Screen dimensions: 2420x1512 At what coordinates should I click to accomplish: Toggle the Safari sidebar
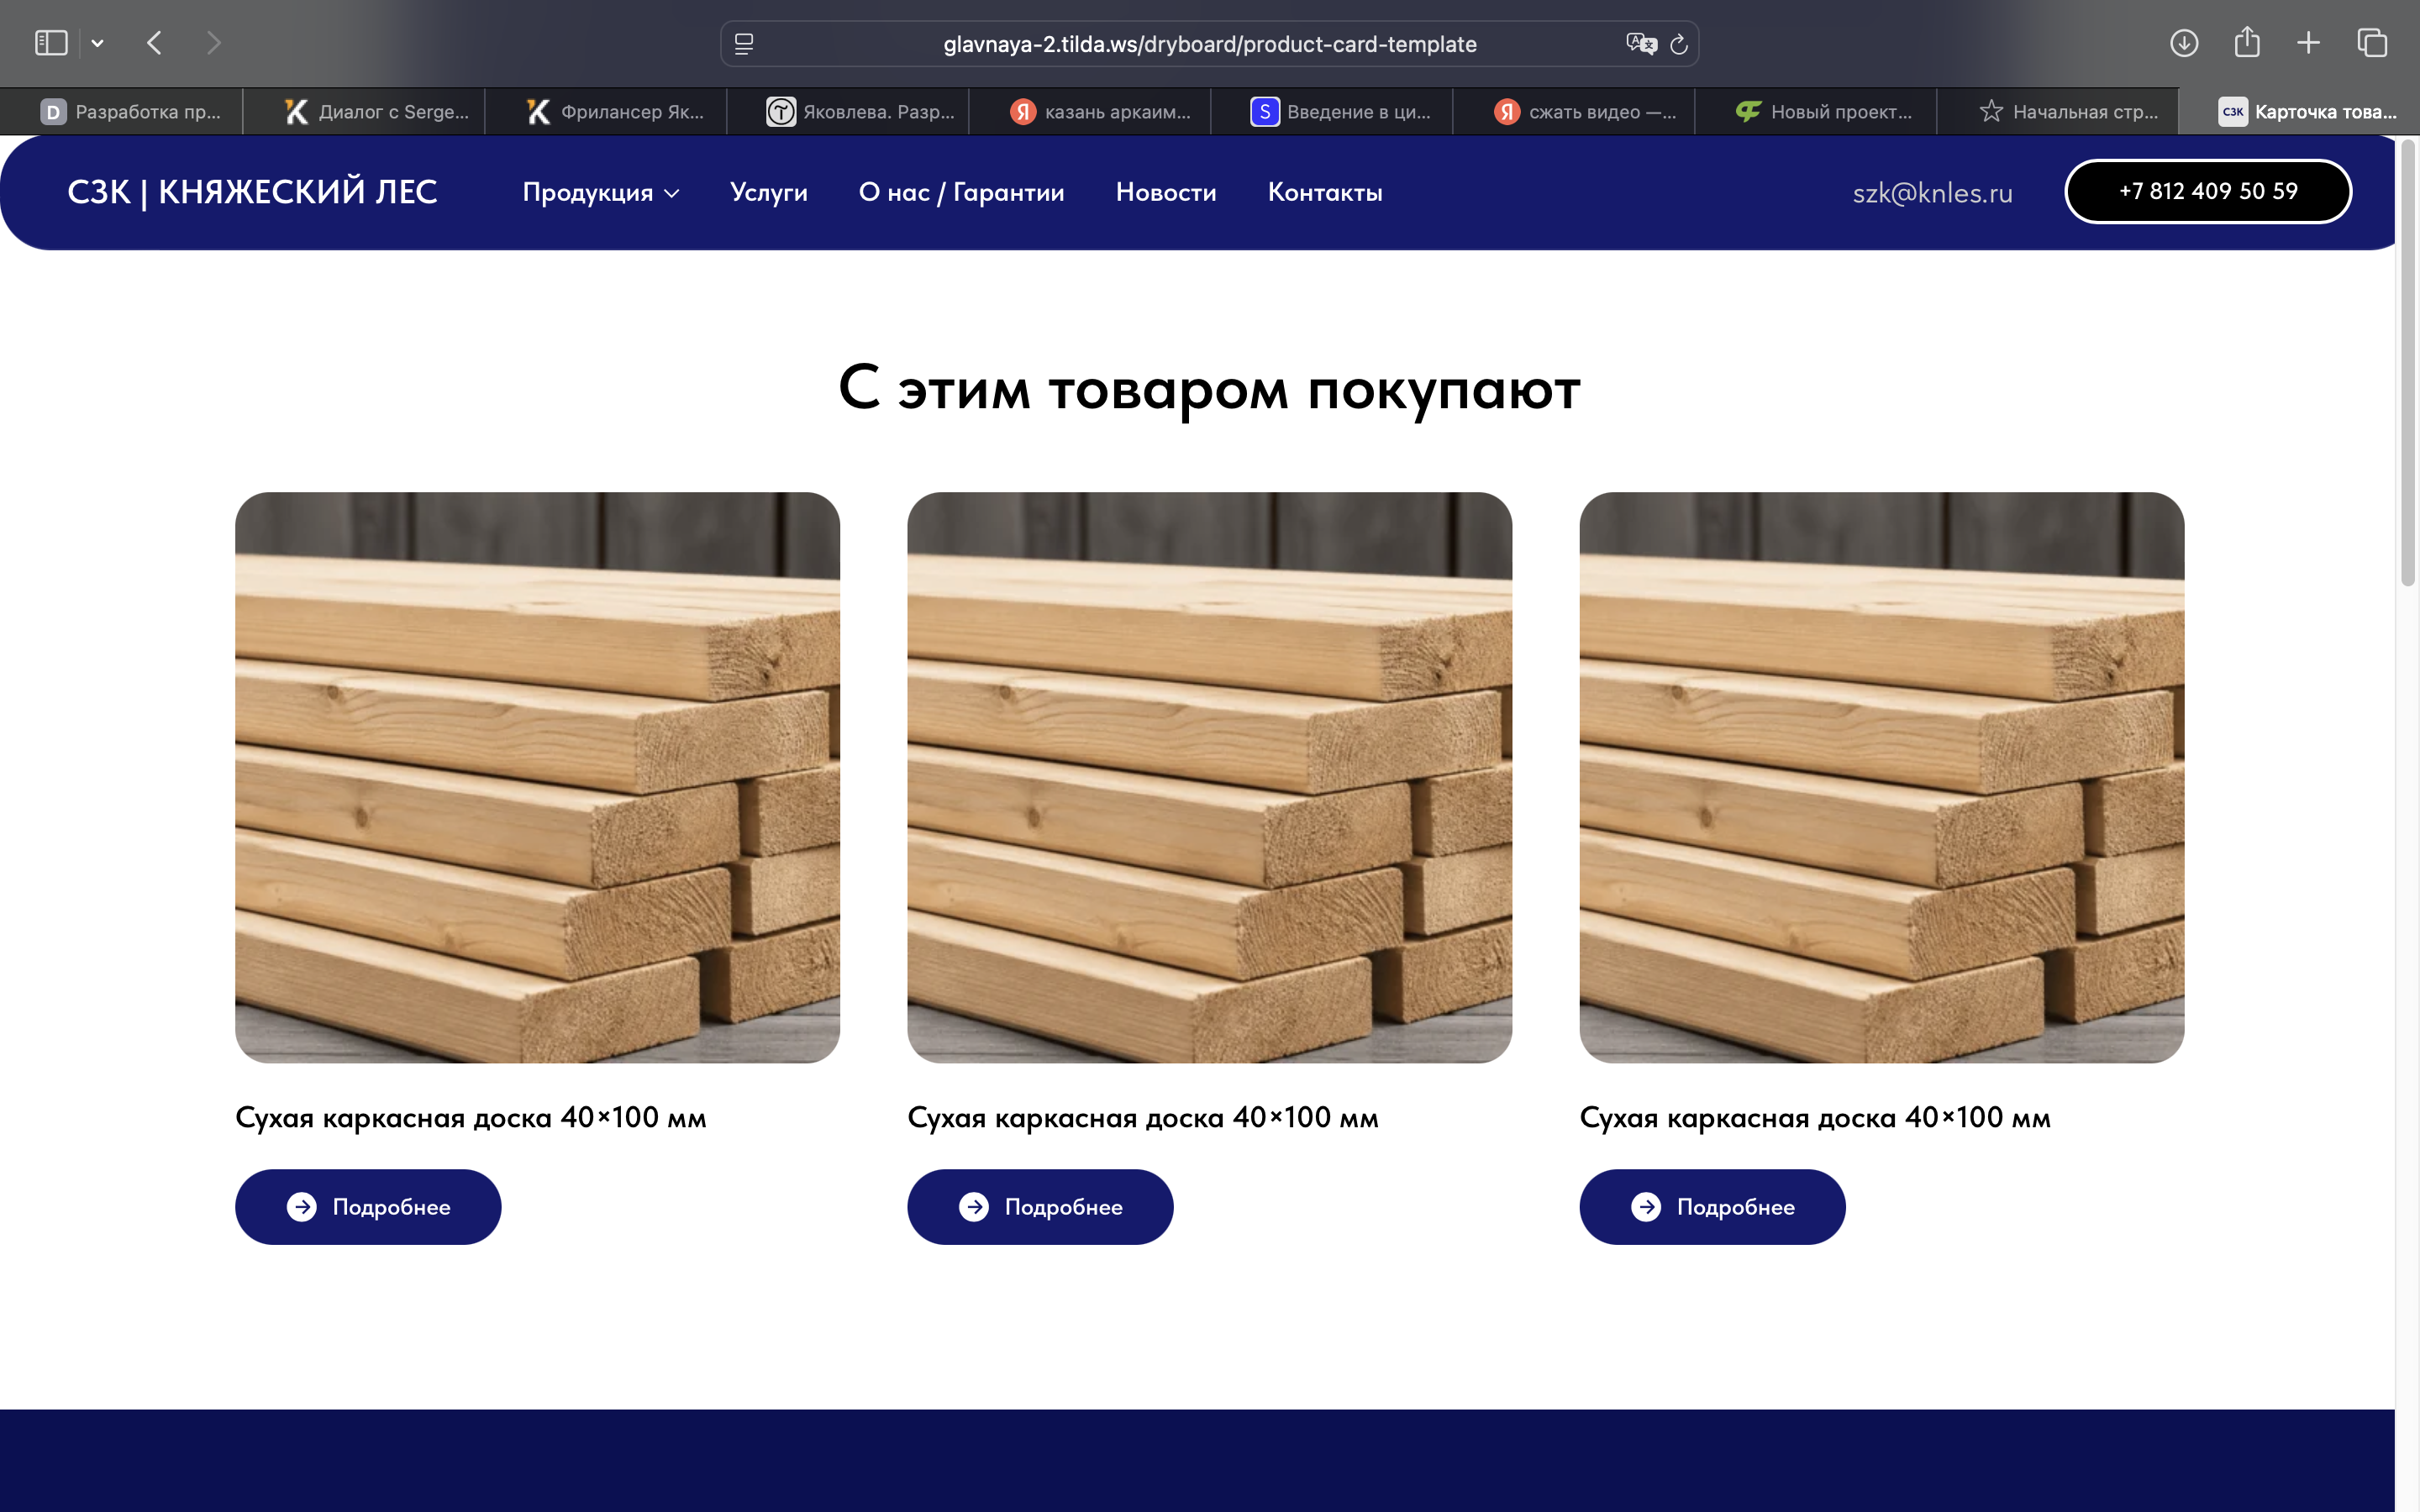(51, 43)
